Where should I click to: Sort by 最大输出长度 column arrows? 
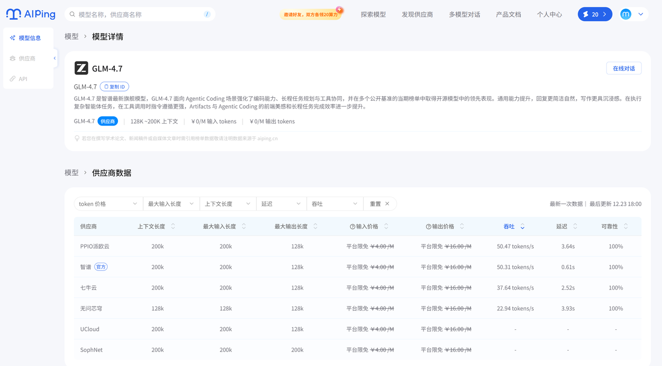tap(315, 226)
